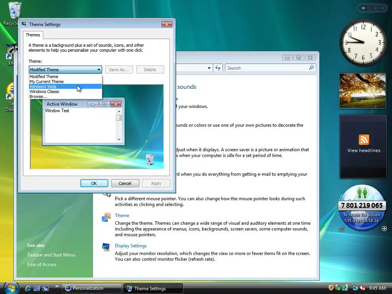Screen dimensions: 392x294
Task: Click Search box in Personalization window
Action: tap(271, 68)
